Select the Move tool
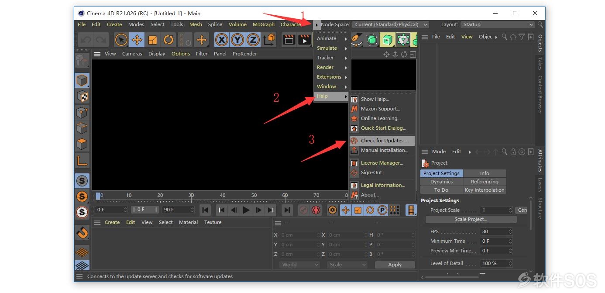Image resolution: width=605 pixels, height=293 pixels. click(x=137, y=40)
